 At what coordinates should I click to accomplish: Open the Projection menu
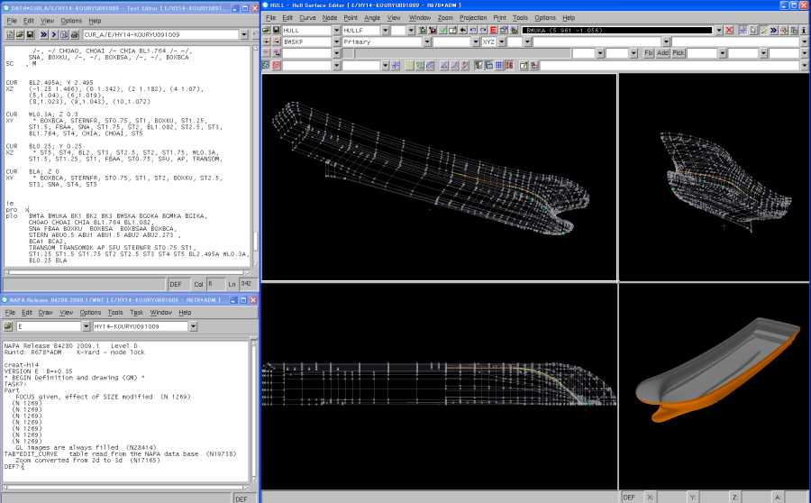(x=472, y=17)
